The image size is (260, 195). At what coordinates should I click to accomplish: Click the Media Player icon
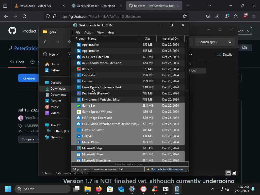click(79, 142)
